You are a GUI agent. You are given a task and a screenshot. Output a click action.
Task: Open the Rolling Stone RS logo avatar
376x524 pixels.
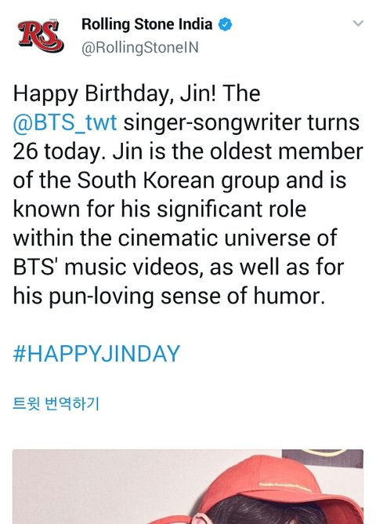(41, 36)
